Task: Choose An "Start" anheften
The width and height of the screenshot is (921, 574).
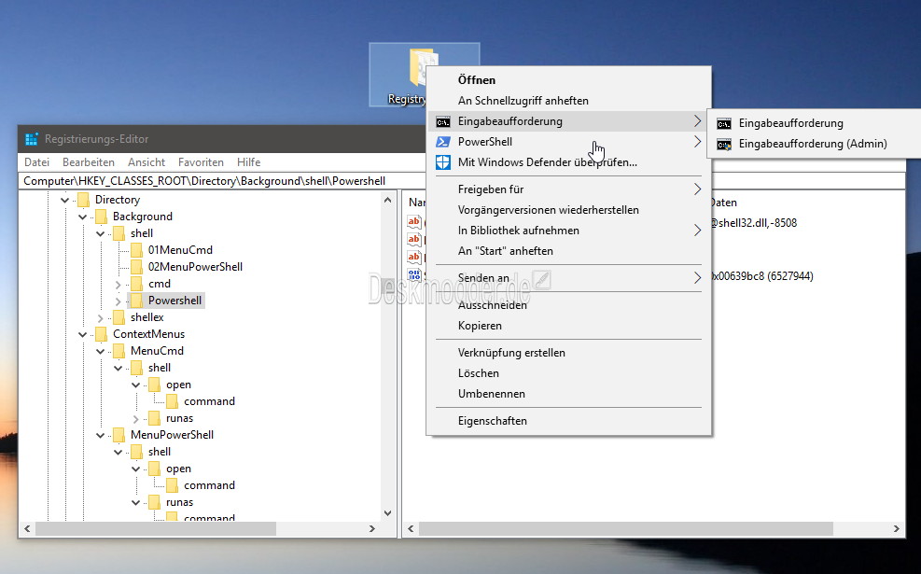Action: tap(568, 251)
